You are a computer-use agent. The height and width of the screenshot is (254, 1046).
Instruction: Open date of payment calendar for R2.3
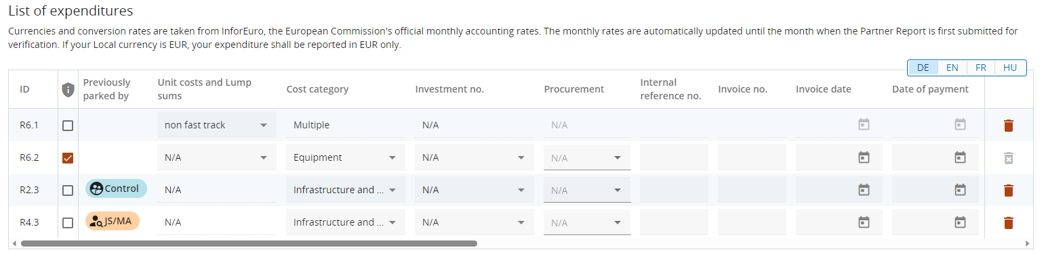(960, 190)
